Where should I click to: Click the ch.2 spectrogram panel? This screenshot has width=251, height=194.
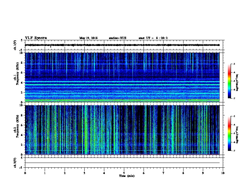pyautogui.click(x=122, y=130)
